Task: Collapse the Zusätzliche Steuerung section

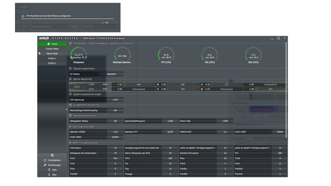Action: point(70,105)
